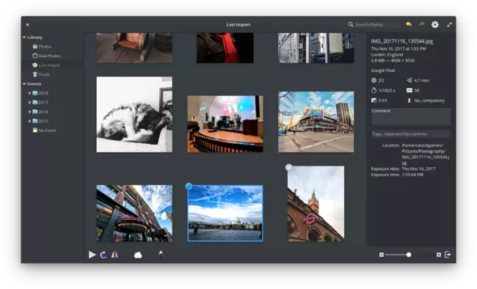
Task: Click the zoom-in thumbnail size icon
Action: point(439,255)
